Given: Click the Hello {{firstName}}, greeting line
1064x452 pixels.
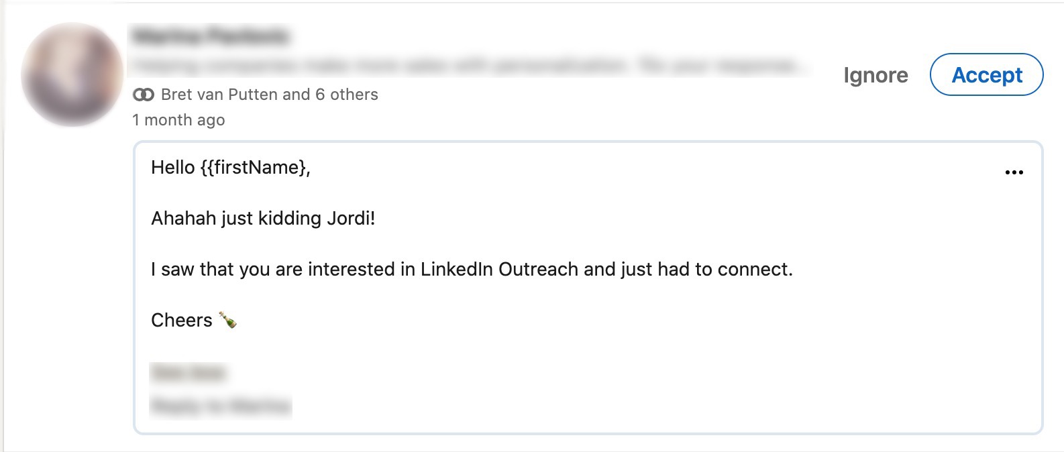Looking at the screenshot, I should [x=231, y=167].
